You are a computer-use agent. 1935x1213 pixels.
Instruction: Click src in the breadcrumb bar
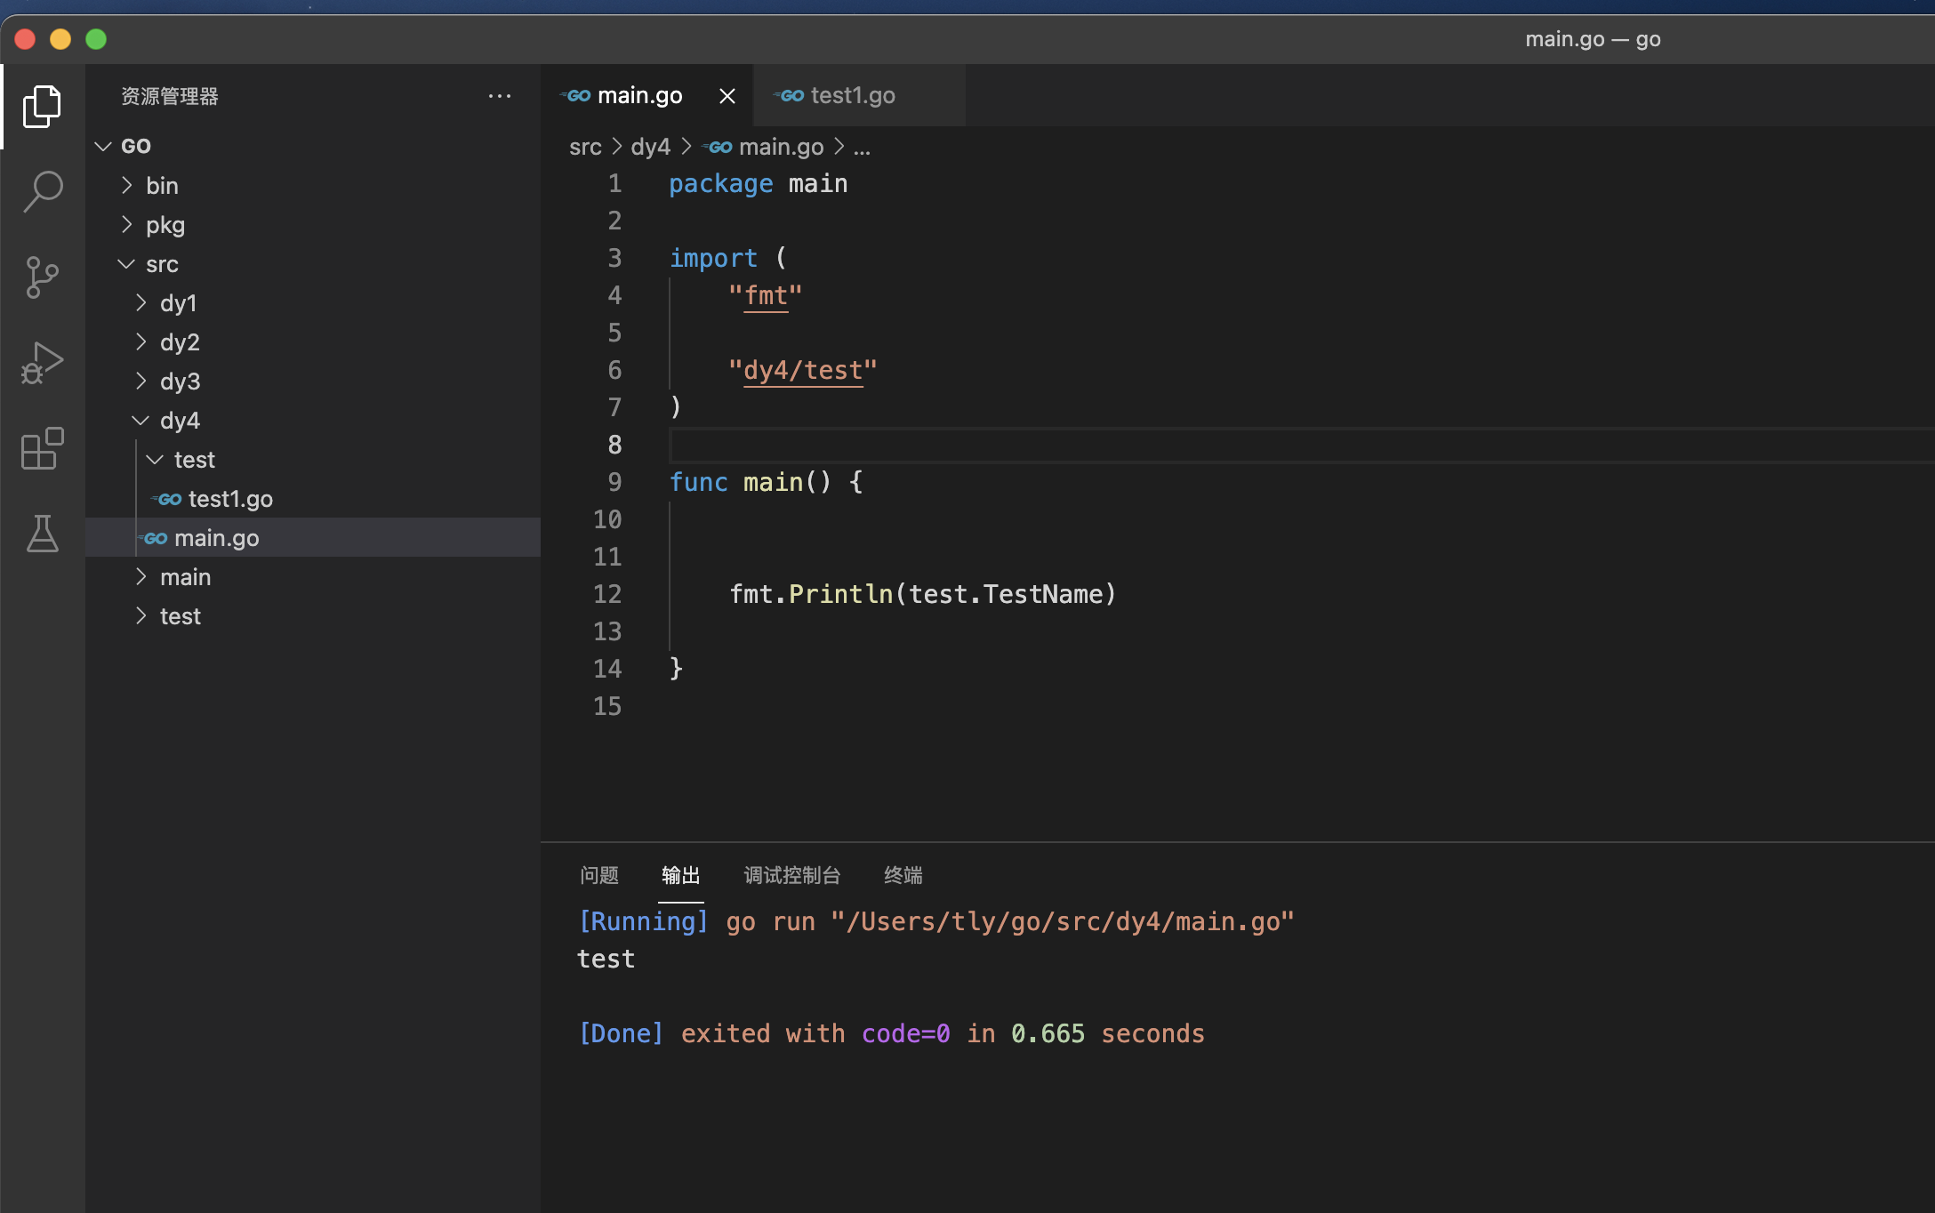584,147
